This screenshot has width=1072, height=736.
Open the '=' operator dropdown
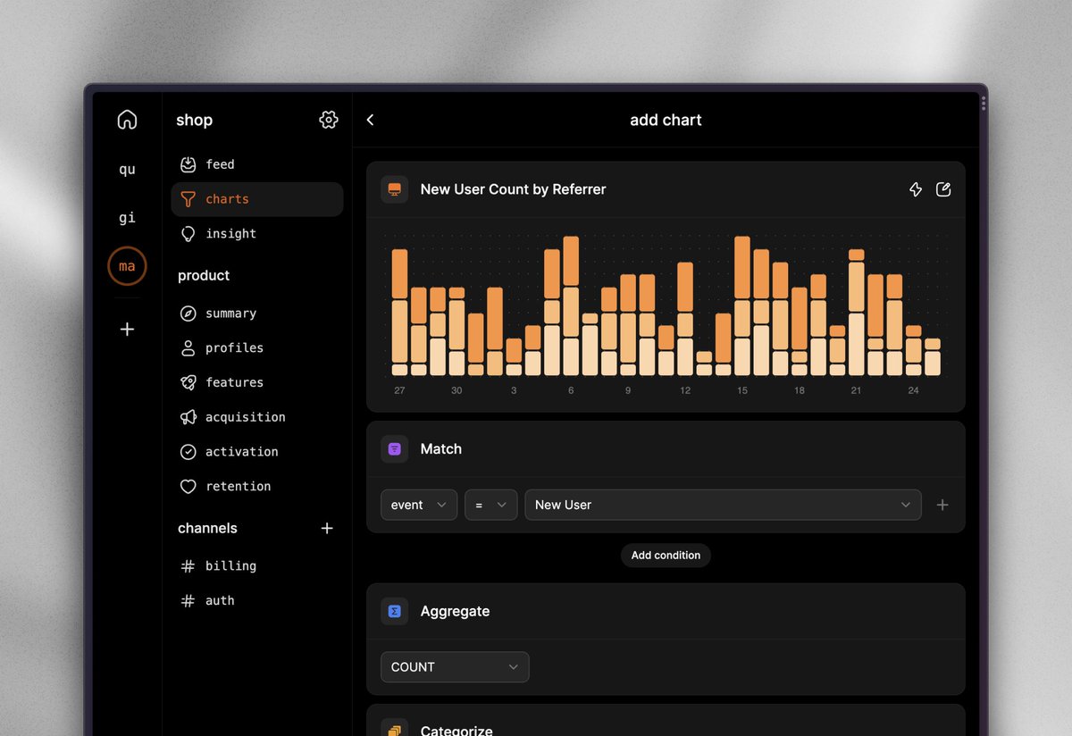coord(491,505)
